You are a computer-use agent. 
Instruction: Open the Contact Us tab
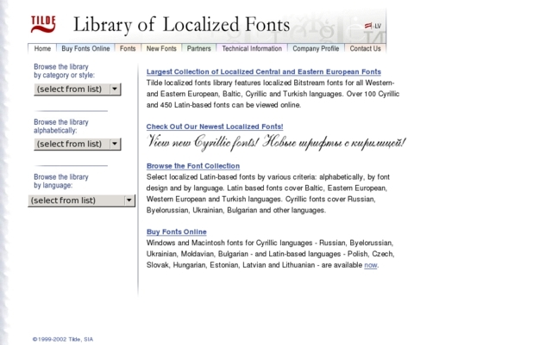(x=365, y=49)
